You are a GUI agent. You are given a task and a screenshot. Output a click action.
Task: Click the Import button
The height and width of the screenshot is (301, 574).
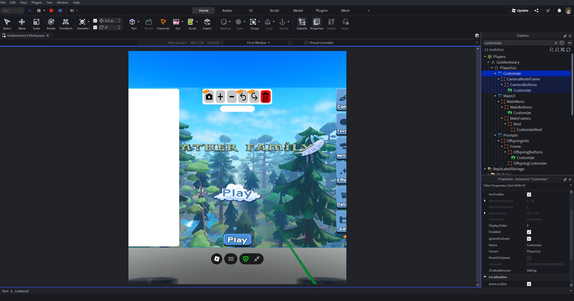click(207, 24)
